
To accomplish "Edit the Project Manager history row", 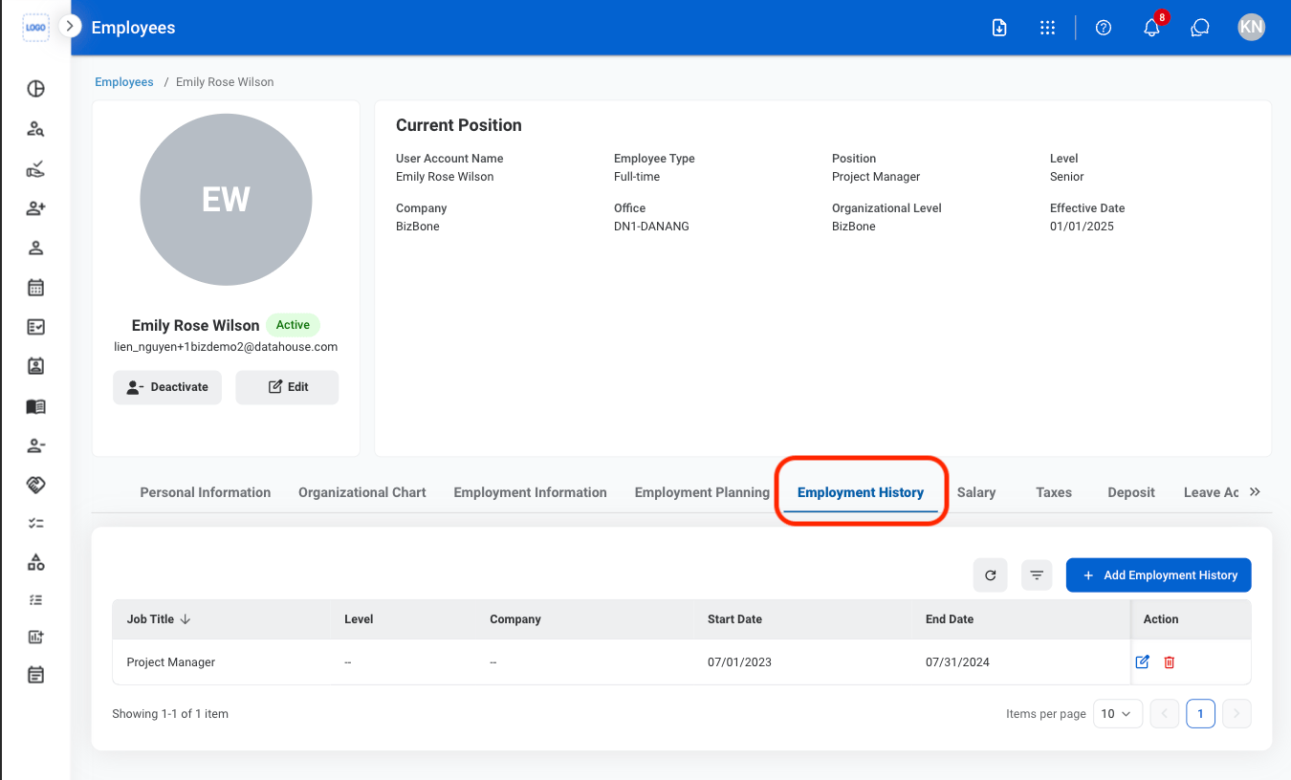I will (x=1142, y=661).
